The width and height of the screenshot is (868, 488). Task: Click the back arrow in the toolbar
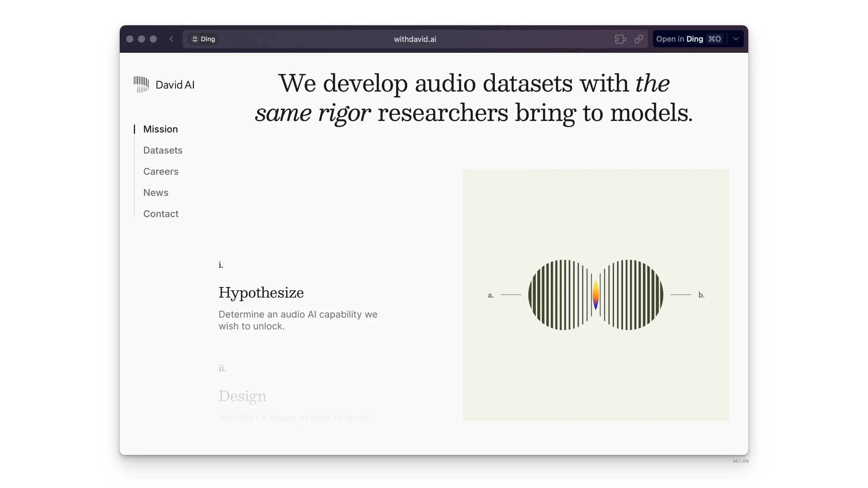pyautogui.click(x=171, y=39)
